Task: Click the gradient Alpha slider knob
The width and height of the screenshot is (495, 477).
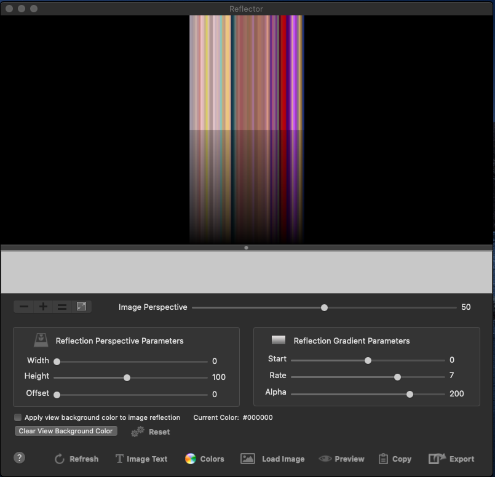Action: click(x=410, y=394)
